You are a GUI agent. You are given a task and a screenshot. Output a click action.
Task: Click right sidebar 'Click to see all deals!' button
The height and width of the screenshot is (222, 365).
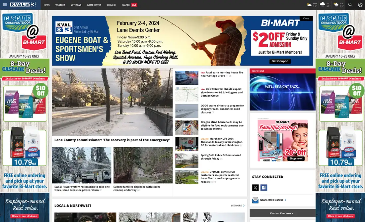pyautogui.click(x=340, y=216)
